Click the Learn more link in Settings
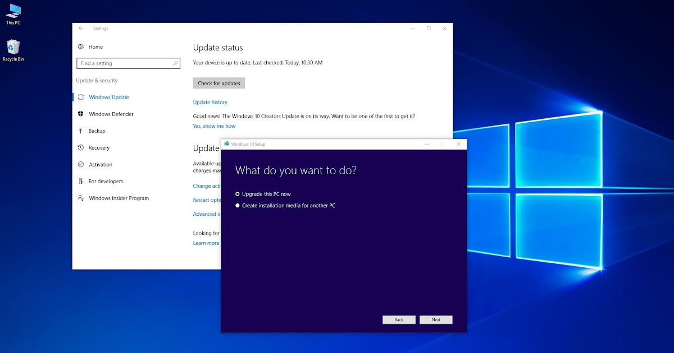 tap(206, 243)
